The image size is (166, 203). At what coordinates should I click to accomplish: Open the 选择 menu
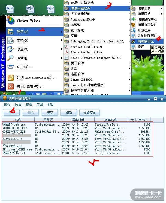click(x=18, y=105)
